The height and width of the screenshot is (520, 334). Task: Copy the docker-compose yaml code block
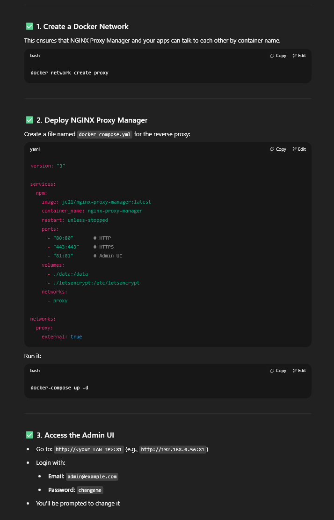coord(278,149)
